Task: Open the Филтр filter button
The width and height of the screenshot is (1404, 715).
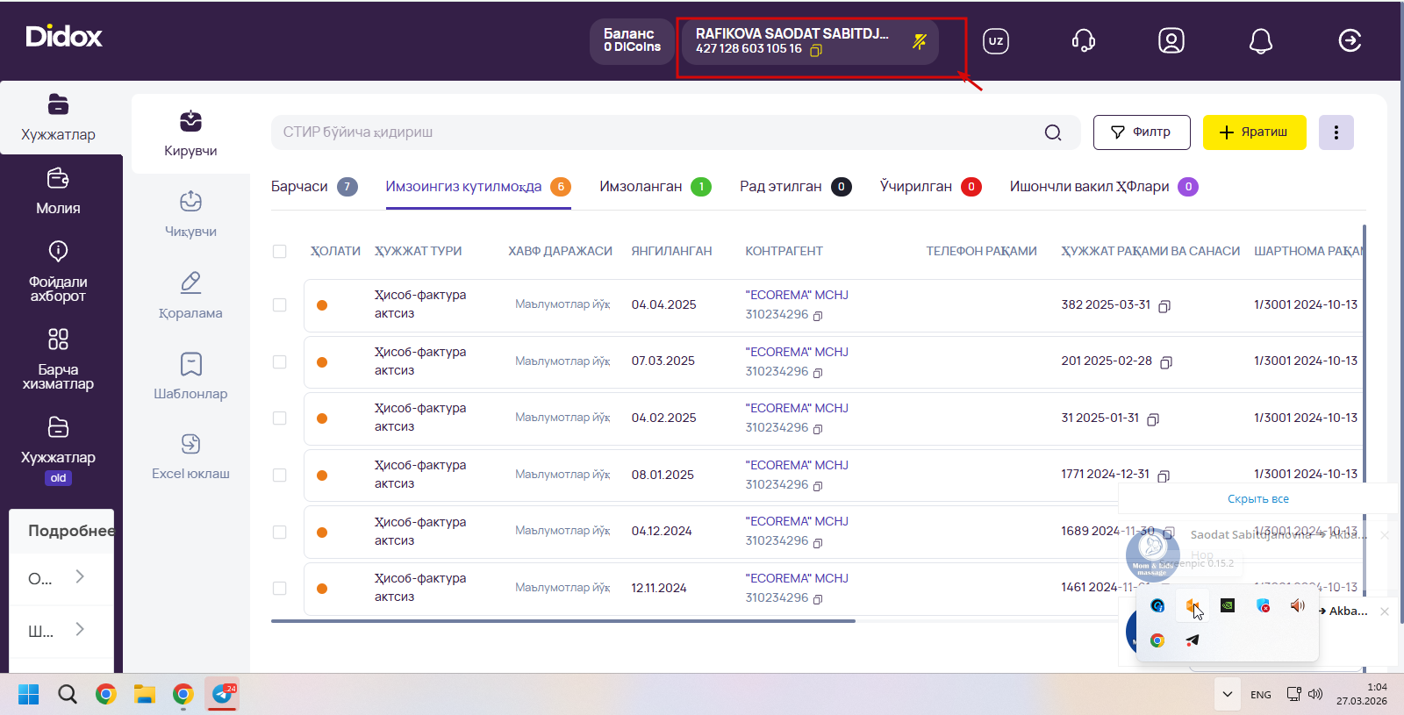Action: [x=1142, y=132]
